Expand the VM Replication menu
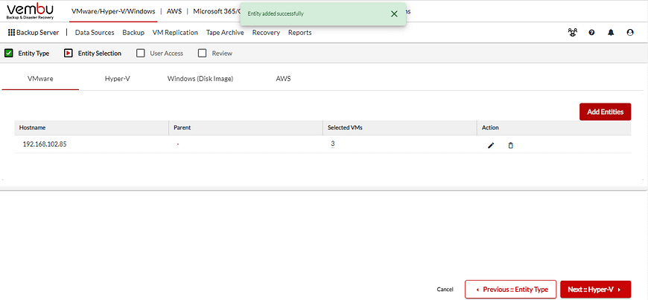The image size is (648, 300). 174,33
